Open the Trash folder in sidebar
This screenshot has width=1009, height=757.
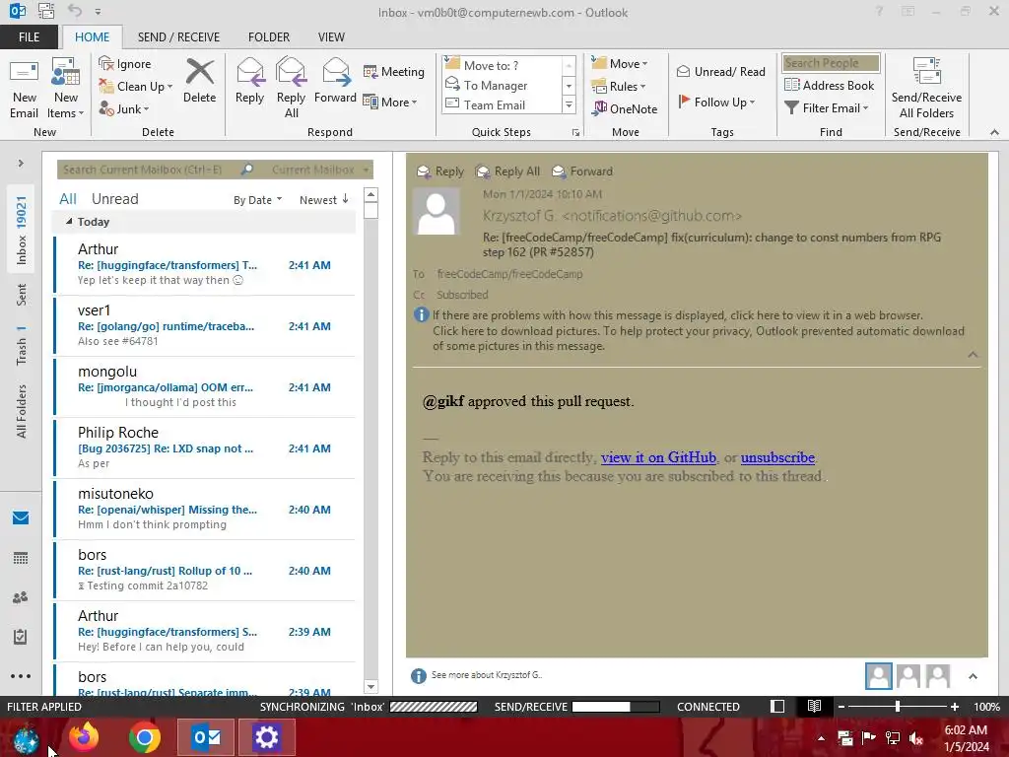coord(22,346)
